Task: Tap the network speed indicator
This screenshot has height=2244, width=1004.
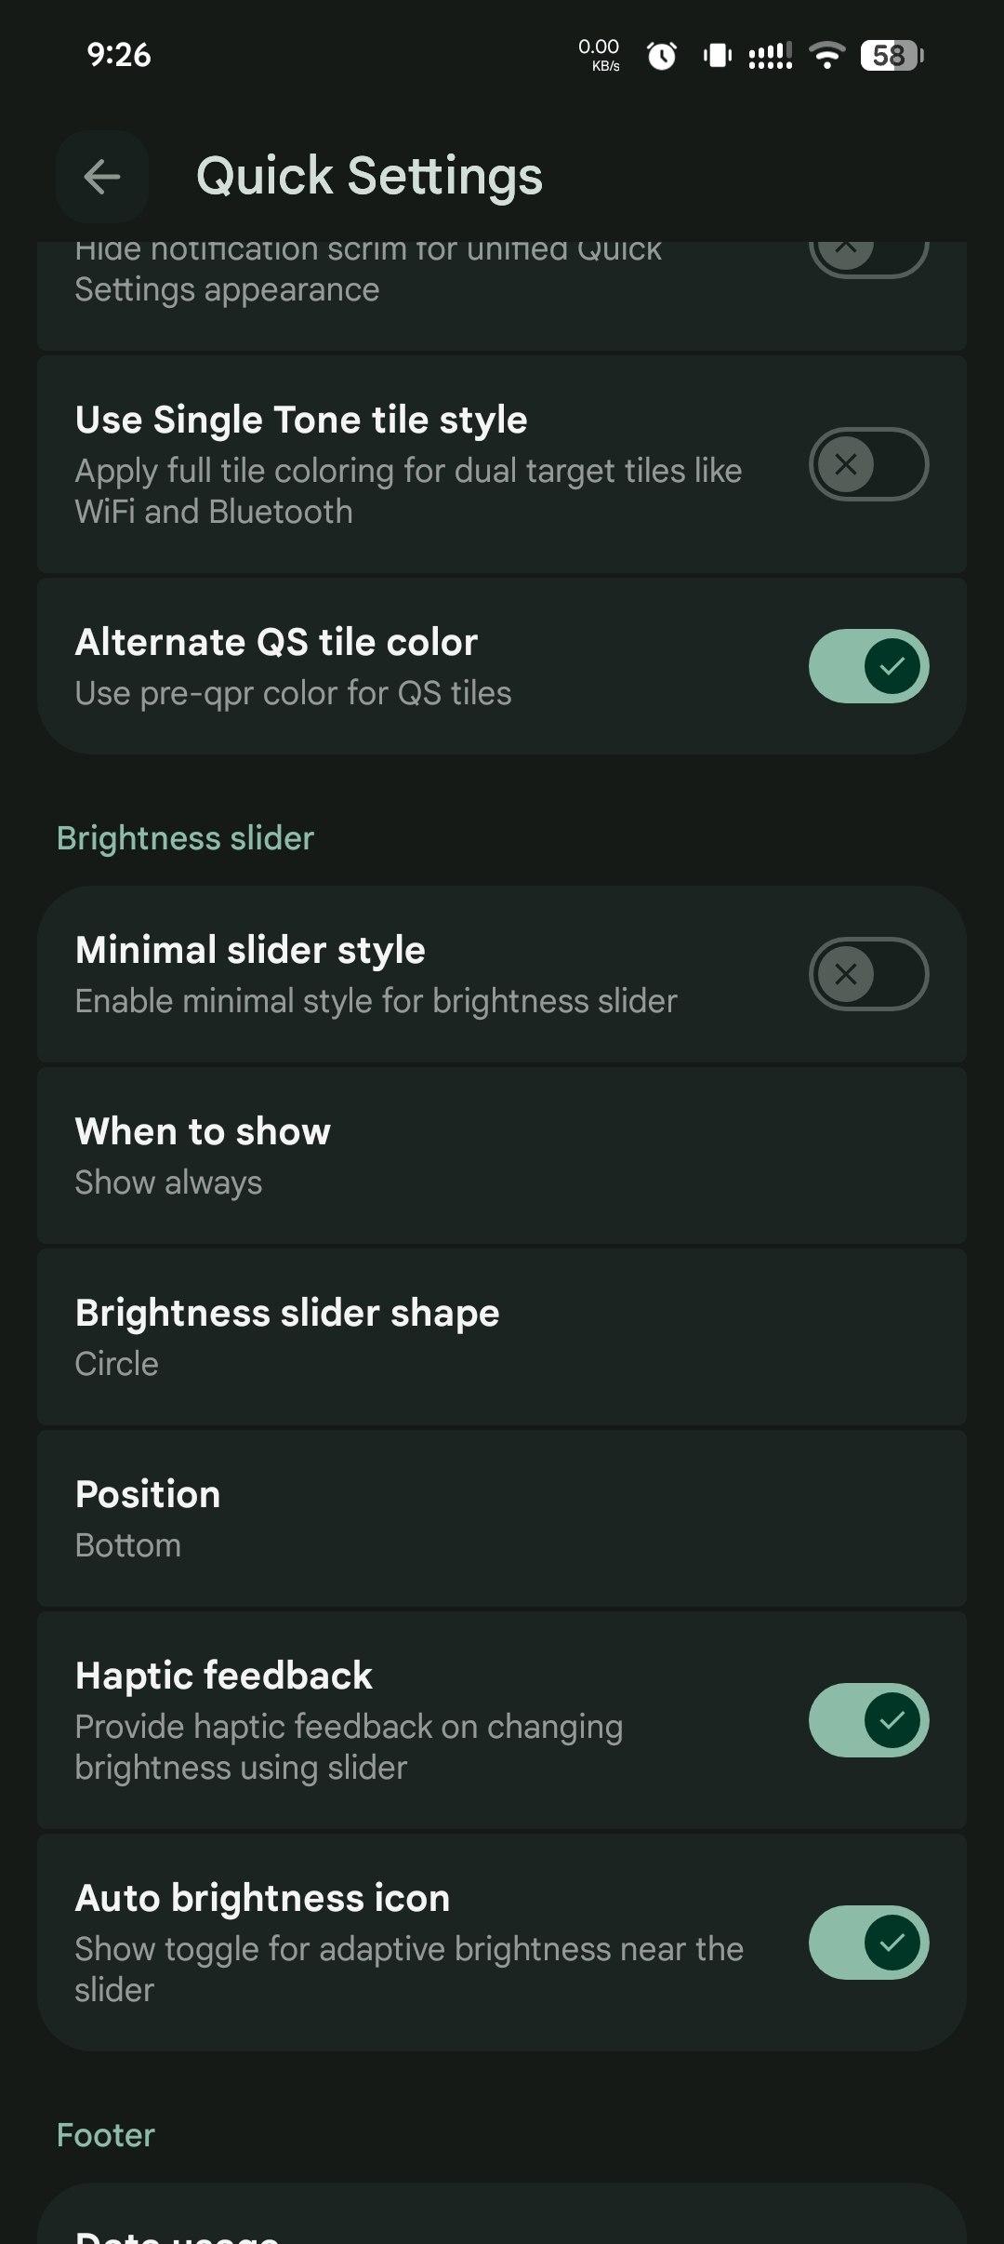Action: tap(599, 54)
